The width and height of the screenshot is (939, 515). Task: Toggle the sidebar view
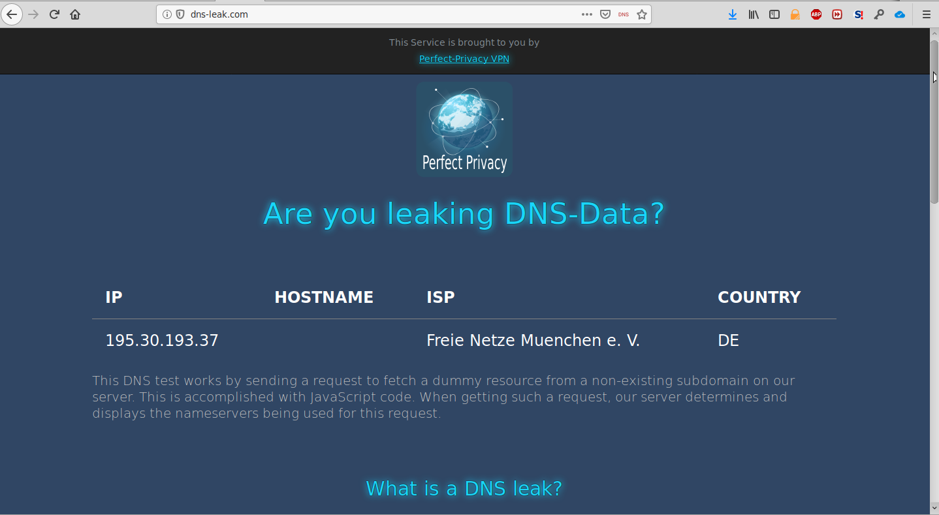pyautogui.click(x=774, y=14)
